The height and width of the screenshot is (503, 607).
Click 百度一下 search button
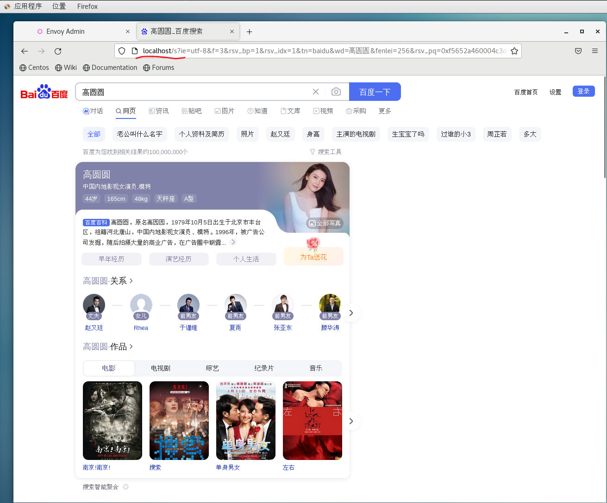[375, 92]
